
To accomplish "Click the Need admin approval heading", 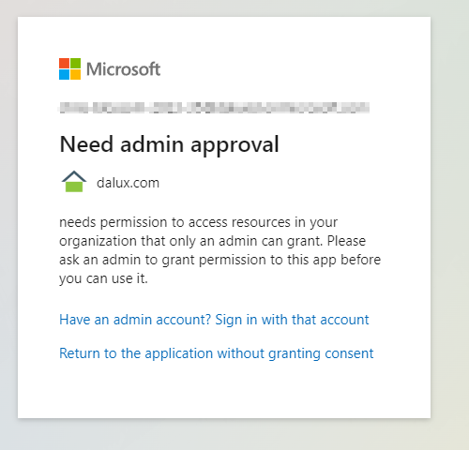I will 169,144.
